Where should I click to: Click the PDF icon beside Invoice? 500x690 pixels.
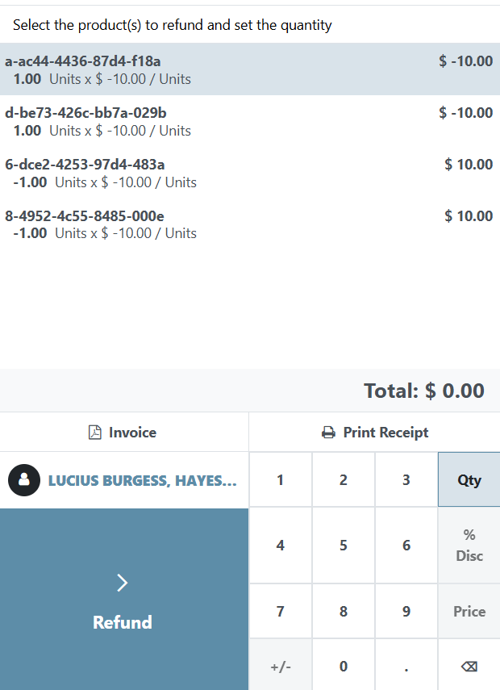(x=95, y=433)
